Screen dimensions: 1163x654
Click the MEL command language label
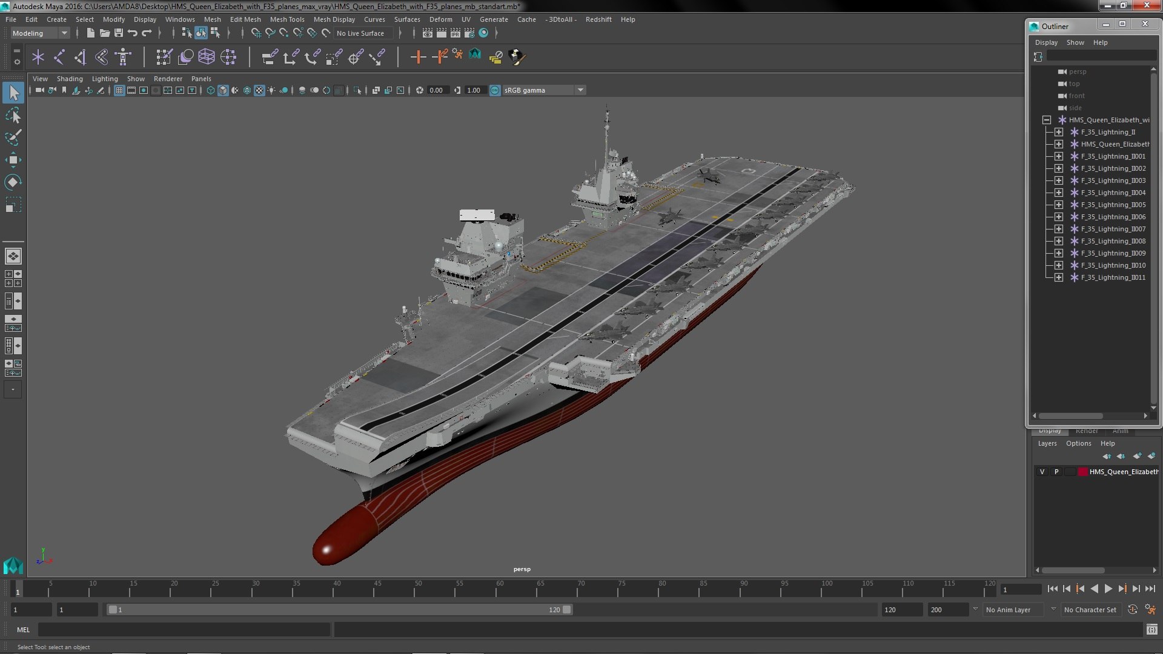pos(23,630)
